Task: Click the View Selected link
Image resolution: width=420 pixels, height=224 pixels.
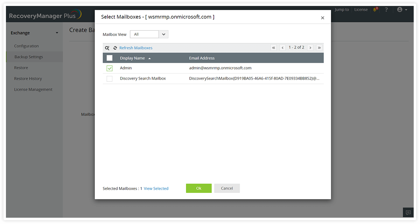Action: point(156,188)
